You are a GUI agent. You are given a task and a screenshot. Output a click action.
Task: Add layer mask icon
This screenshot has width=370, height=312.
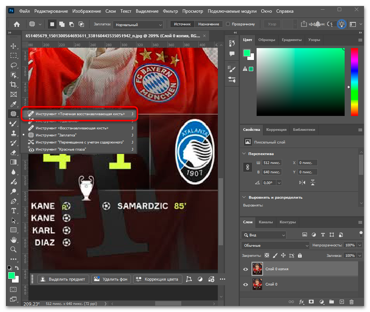311,302
